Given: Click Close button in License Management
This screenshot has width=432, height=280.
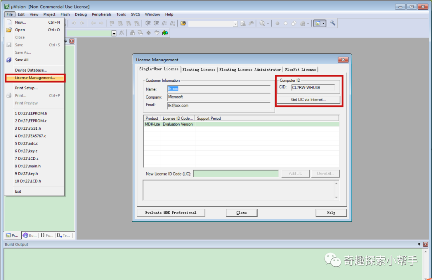Looking at the screenshot, I should (x=242, y=213).
